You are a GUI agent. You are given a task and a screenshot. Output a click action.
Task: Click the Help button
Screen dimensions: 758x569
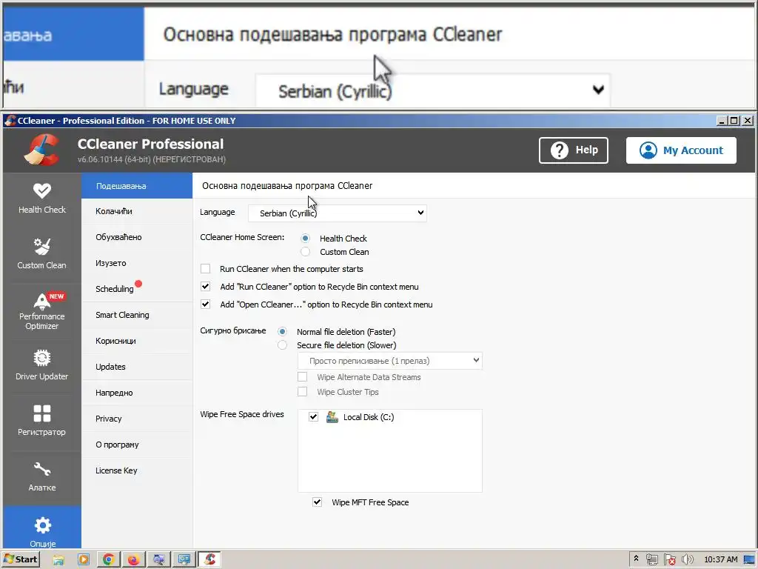[x=574, y=150]
